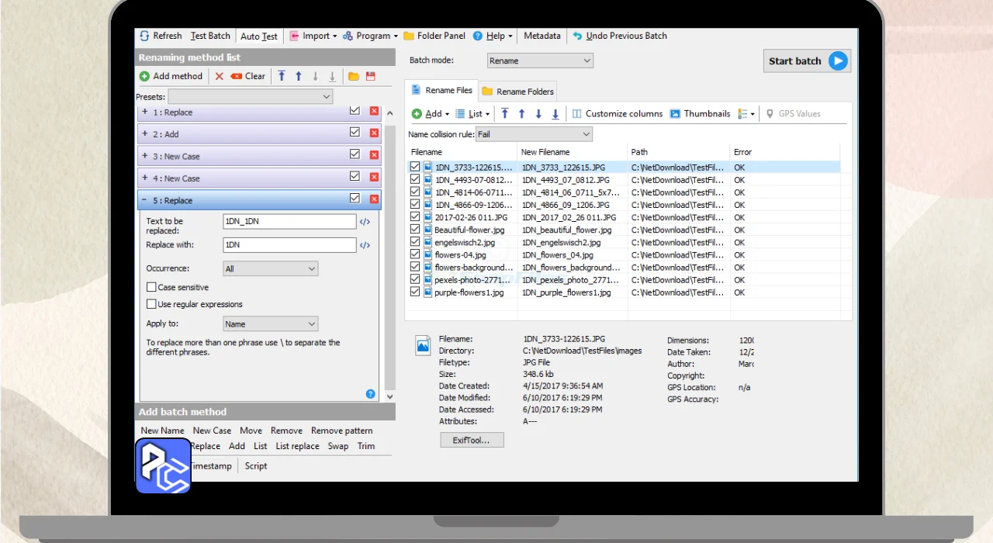993x543 pixels.
Task: Enable Use regular expressions checkbox
Action: [152, 304]
